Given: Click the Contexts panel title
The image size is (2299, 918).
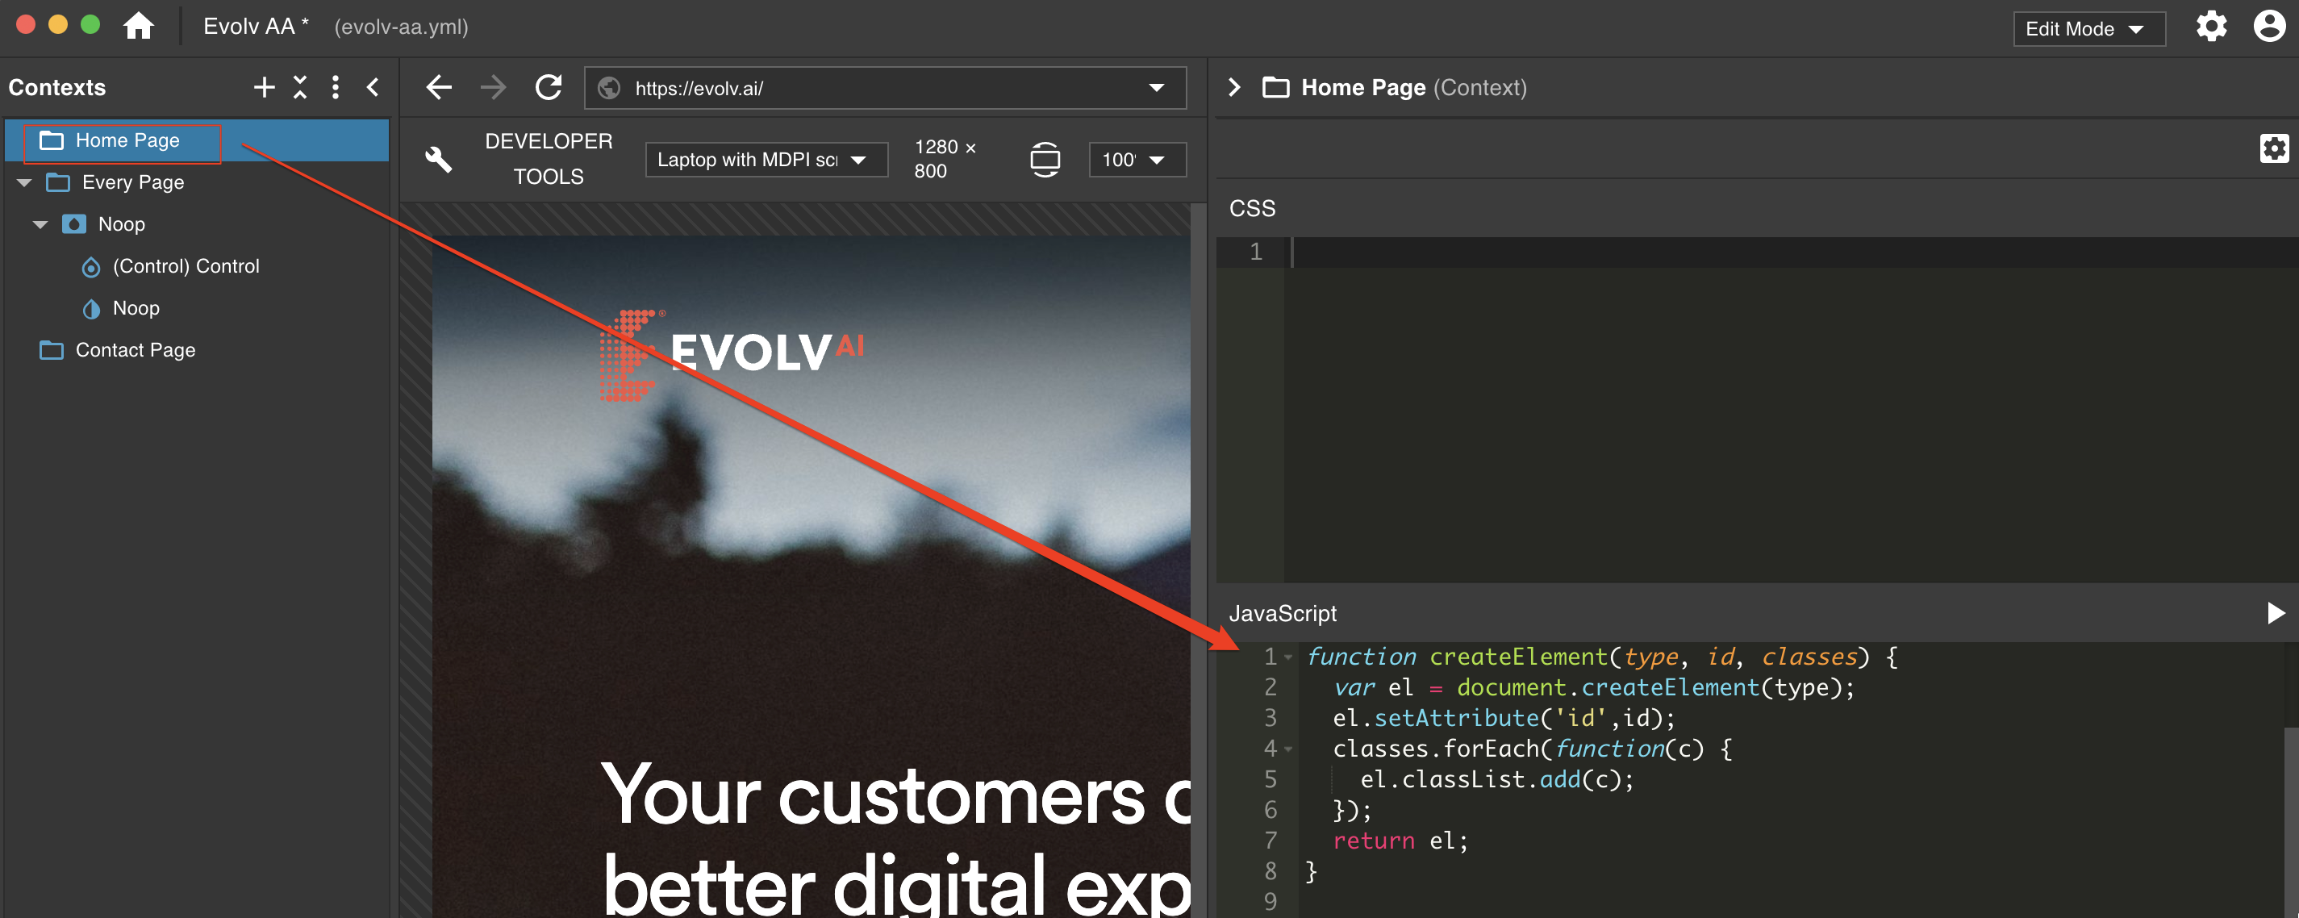Looking at the screenshot, I should click(x=57, y=87).
